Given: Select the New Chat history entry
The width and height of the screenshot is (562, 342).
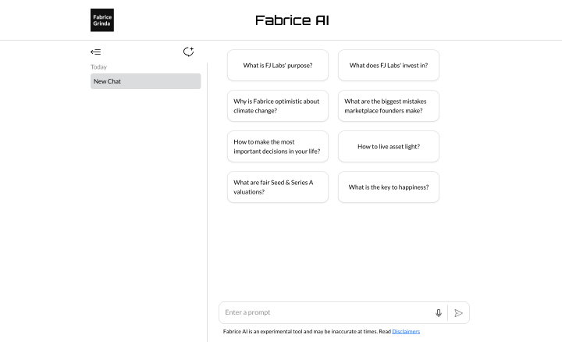Looking at the screenshot, I should [145, 81].
